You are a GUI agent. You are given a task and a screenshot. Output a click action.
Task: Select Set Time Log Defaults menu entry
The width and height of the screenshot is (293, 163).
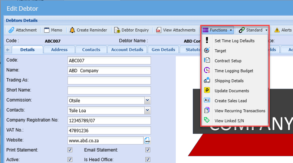pos(234,41)
